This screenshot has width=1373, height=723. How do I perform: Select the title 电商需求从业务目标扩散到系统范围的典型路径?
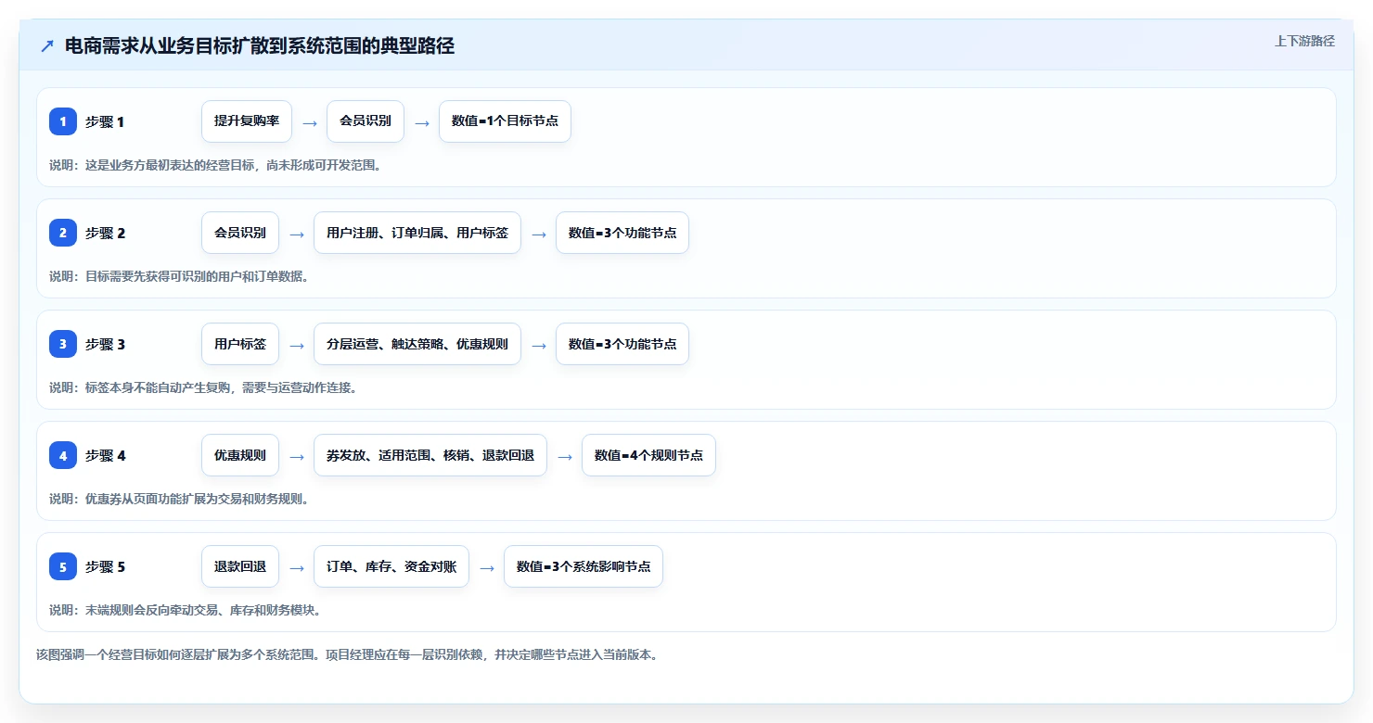click(260, 46)
